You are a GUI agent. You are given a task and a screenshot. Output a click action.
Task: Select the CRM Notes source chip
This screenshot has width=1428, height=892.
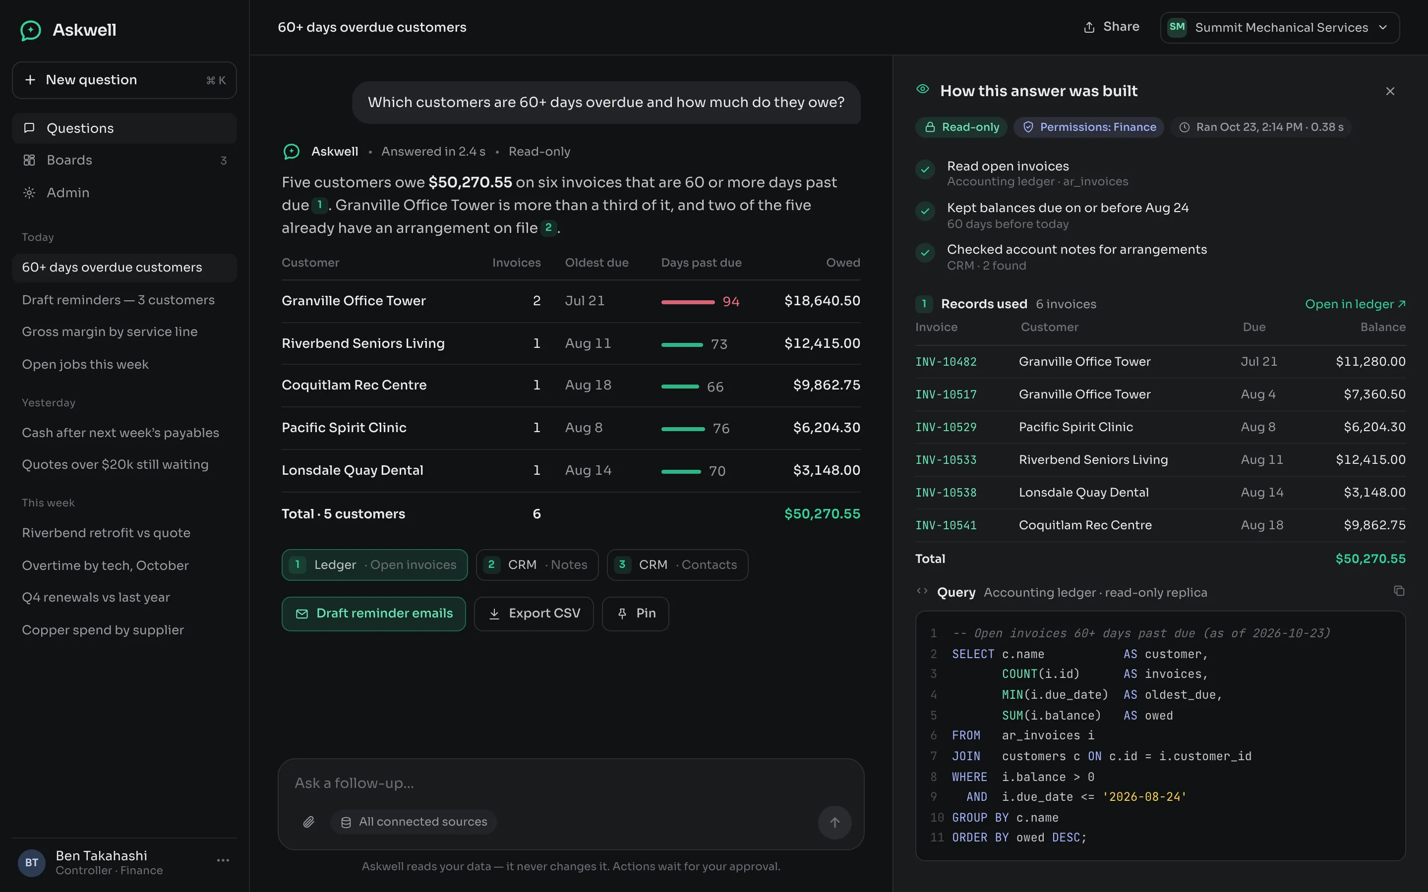537,565
